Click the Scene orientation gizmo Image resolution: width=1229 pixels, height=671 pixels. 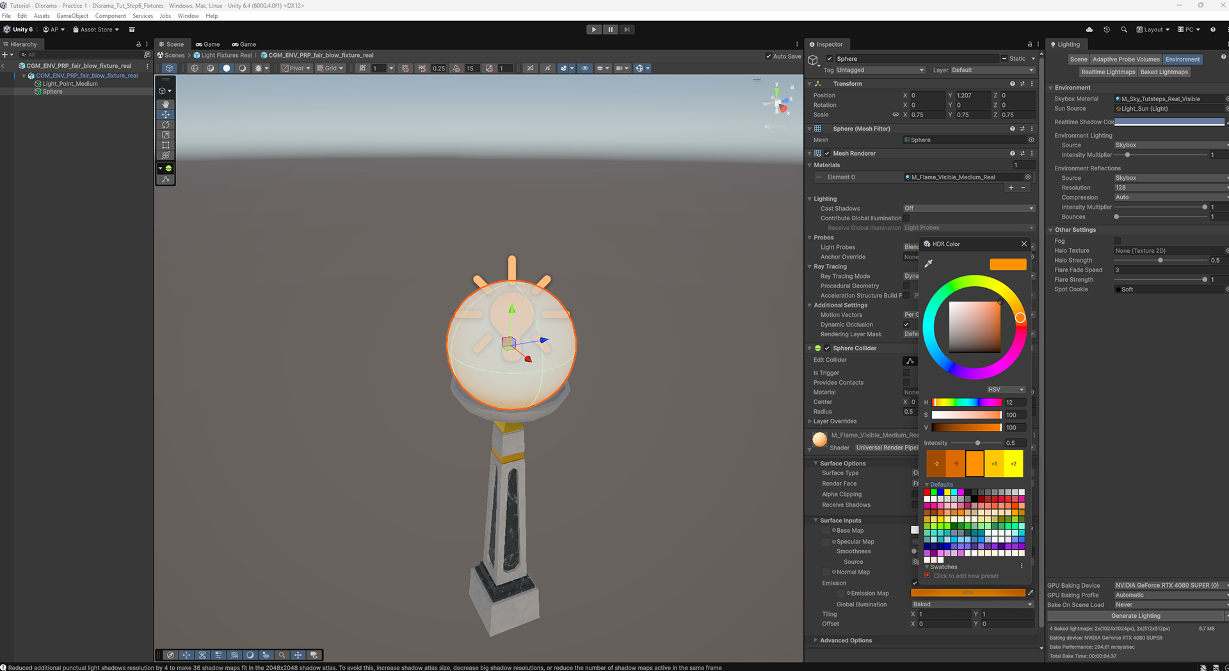778,102
